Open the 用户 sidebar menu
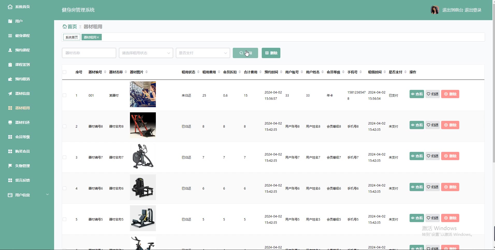The width and height of the screenshot is (495, 250). [19, 21]
